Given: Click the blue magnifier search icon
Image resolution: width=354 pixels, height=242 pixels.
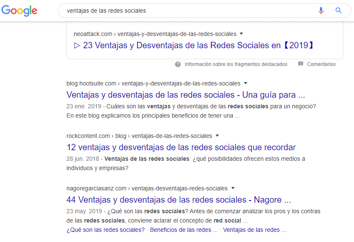Looking at the screenshot, I should click(338, 11).
